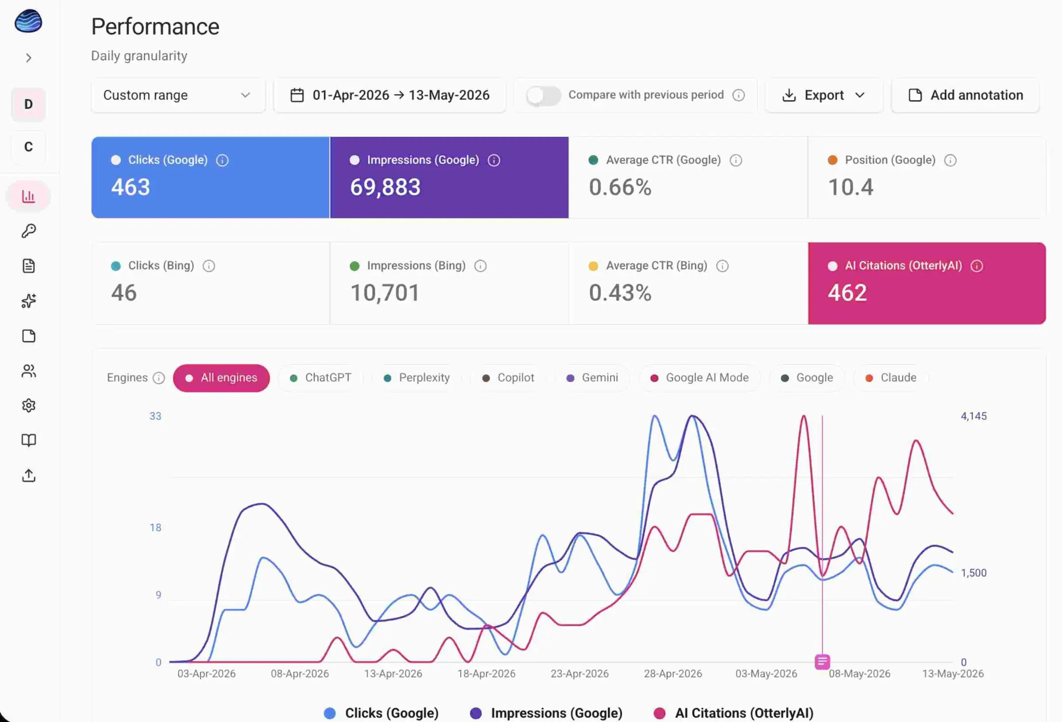Enable the Impressions (Bing) metric card

[x=449, y=283]
